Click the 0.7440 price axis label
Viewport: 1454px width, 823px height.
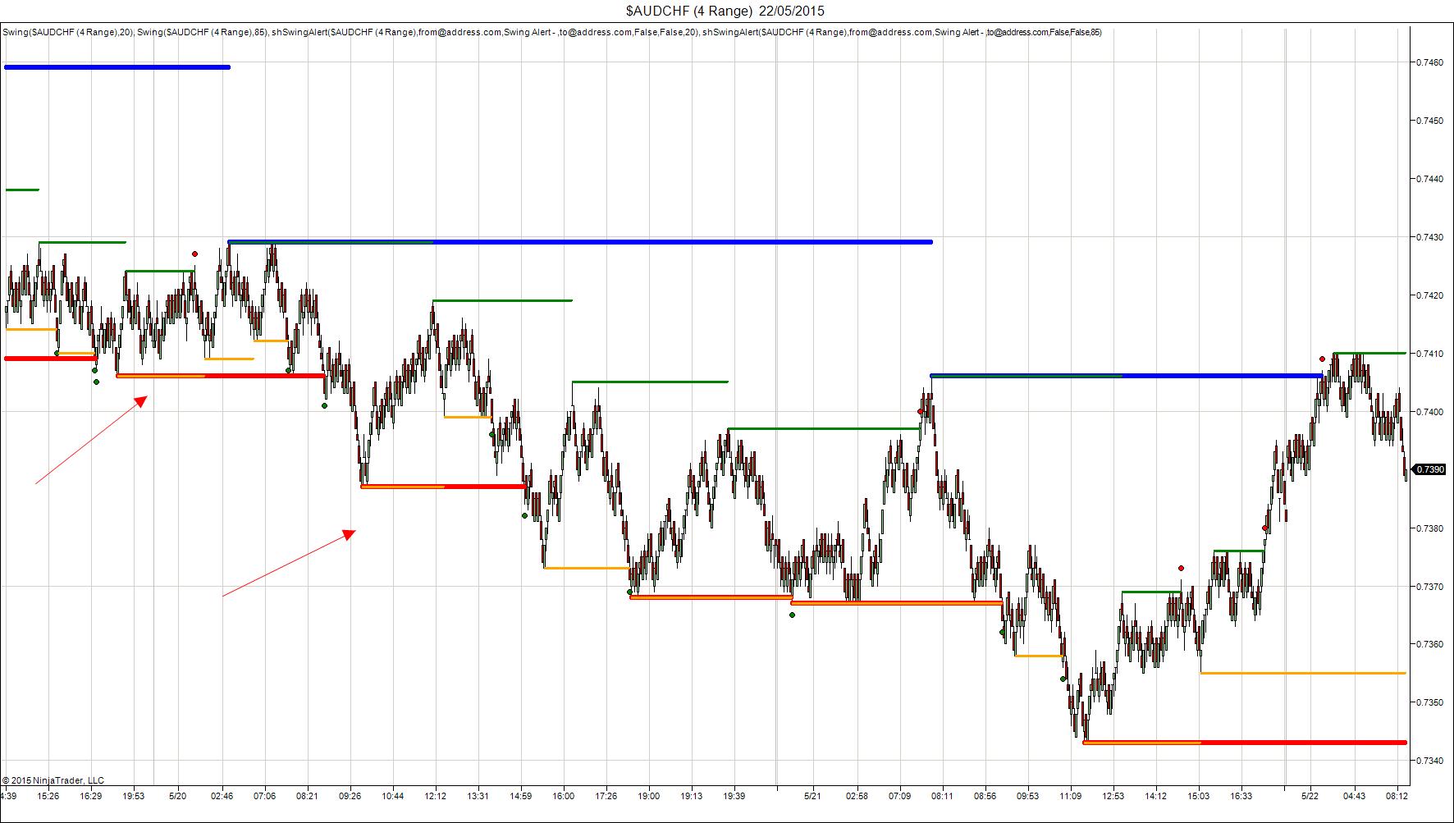pos(1430,179)
